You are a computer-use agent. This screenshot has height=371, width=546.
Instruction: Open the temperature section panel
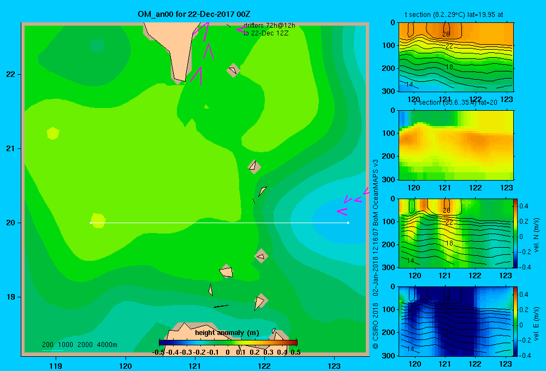pos(456,57)
